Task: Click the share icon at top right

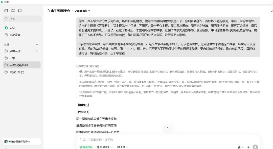Action: 272,11
